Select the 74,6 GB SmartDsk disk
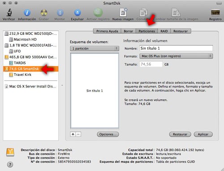 31,69
